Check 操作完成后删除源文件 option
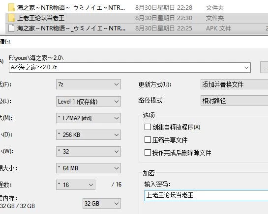This screenshot has width=268, height=214. tap(148, 152)
